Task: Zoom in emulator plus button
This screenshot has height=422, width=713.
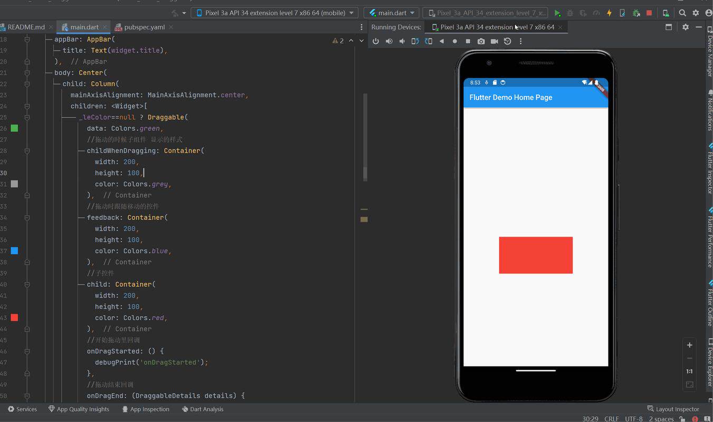Action: [x=689, y=345]
